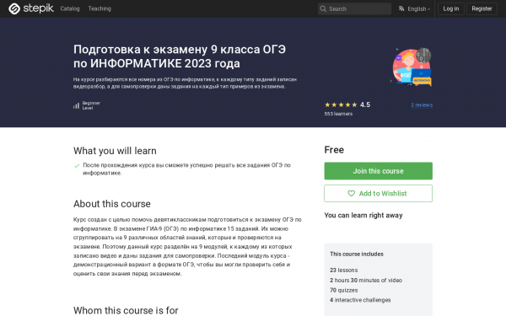Click the Whom this course is for heading
The width and height of the screenshot is (506, 316).
126,310
